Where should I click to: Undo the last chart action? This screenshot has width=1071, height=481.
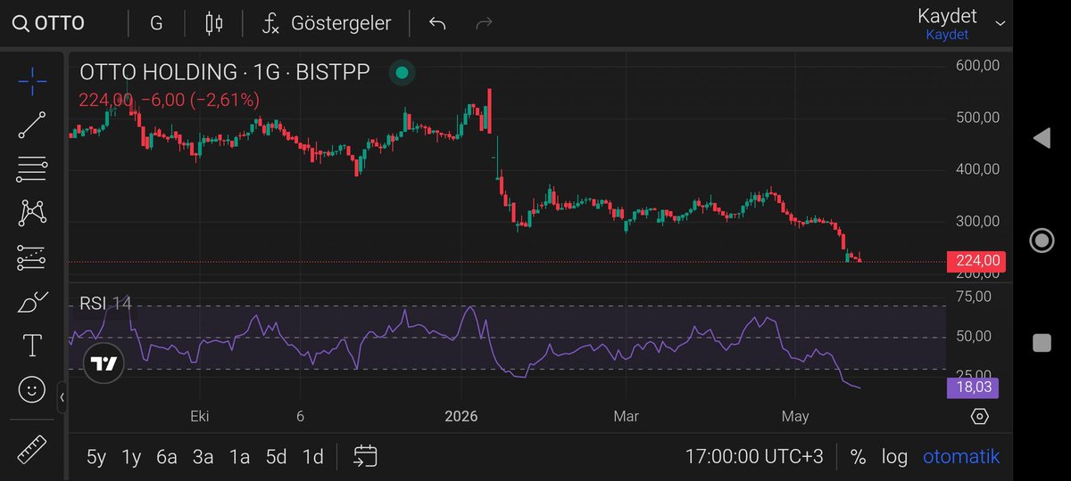437,23
